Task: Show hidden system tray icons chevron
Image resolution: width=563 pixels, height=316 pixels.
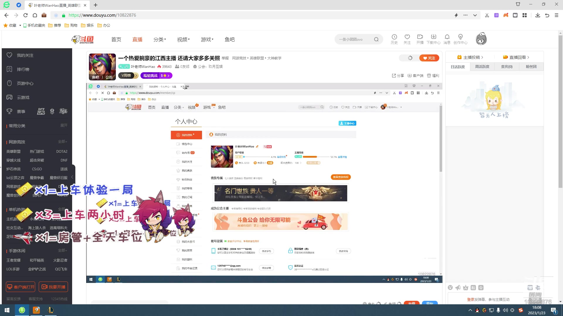Action: tap(470, 310)
